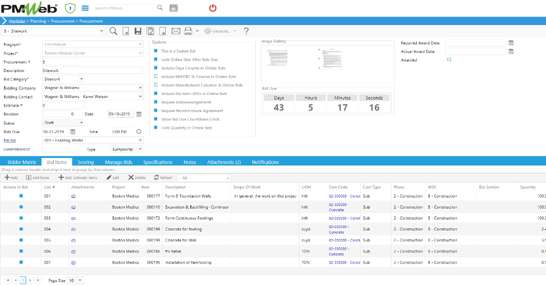This screenshot has width=546, height=286.
Task: Open the video tutorials film icon
Action: [174, 8]
